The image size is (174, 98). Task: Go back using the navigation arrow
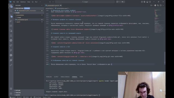(x=50, y=2)
